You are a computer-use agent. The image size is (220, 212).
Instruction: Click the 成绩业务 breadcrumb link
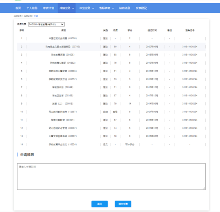tap(18, 16)
